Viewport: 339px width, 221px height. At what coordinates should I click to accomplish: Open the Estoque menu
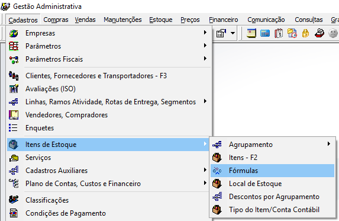[x=161, y=20]
